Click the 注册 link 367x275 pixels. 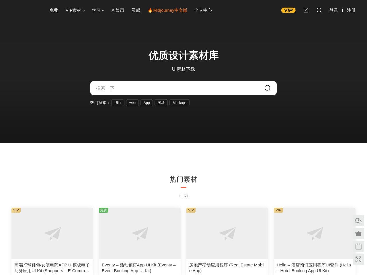click(351, 10)
